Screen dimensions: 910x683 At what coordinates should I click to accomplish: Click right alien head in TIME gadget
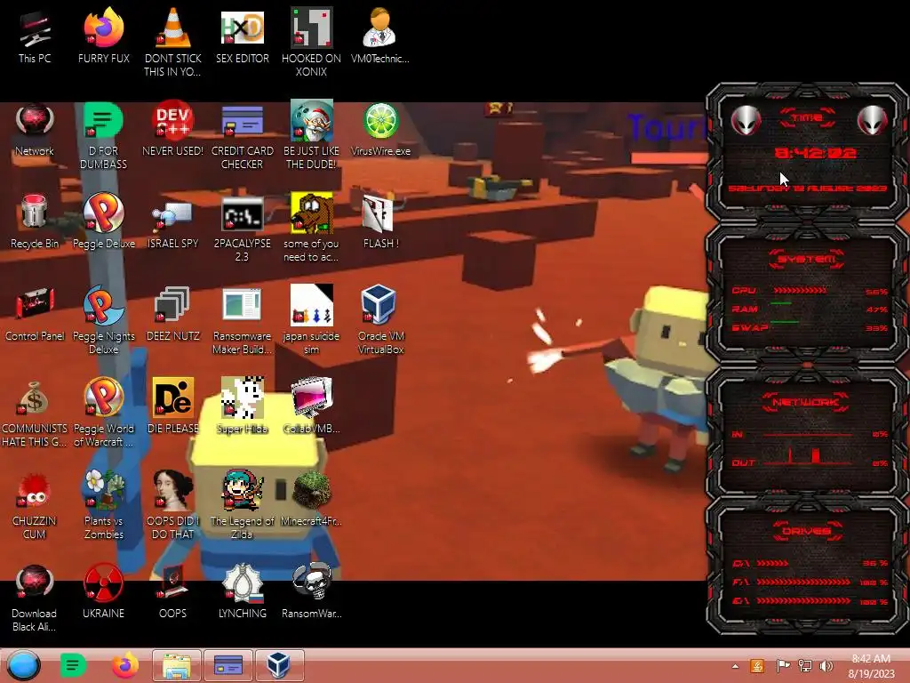click(873, 121)
